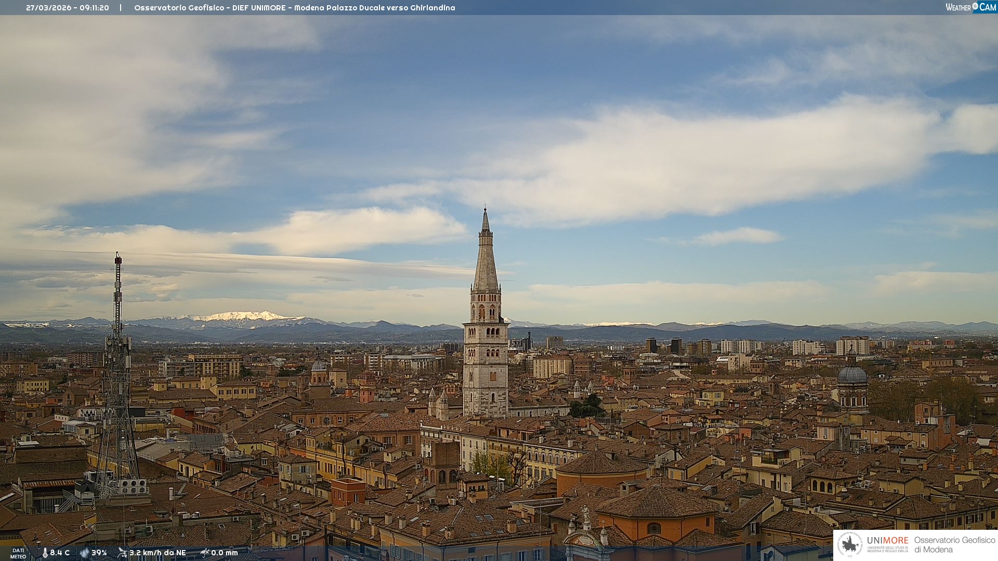
Task: Click the WeatherCam camera lens icon
Action: click(x=975, y=6)
